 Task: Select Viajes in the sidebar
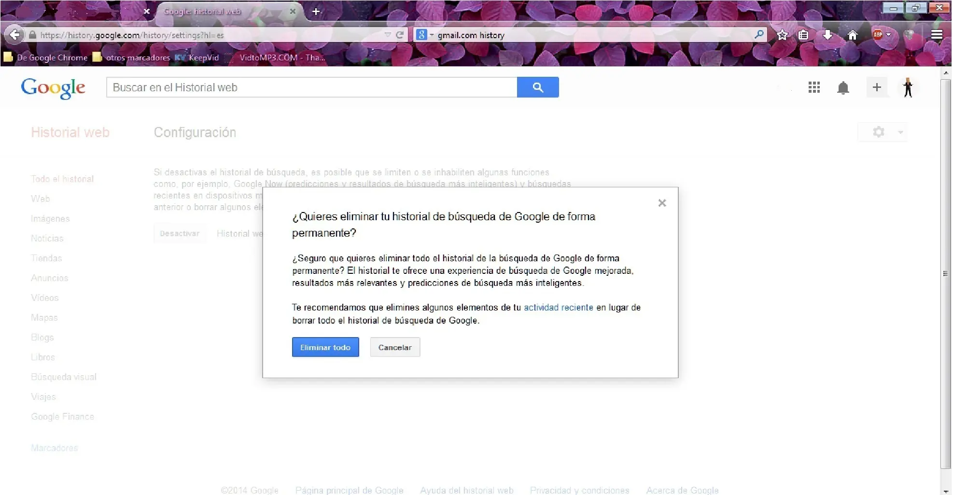tap(43, 397)
